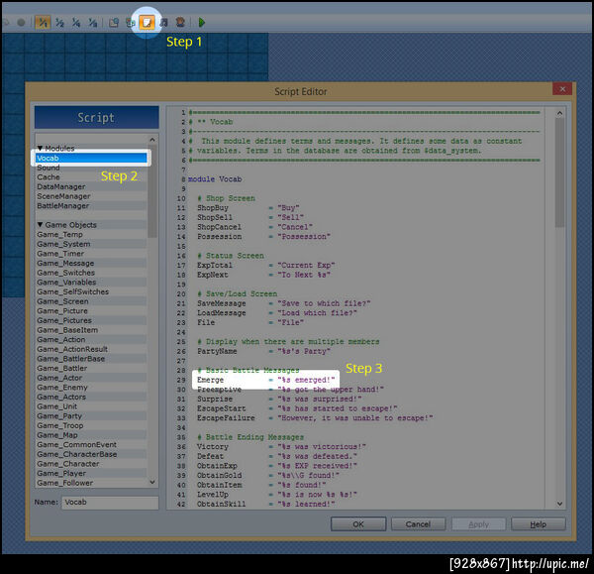Place cursor on the Emerge code line
Viewport: 594px width, 574px height.
pos(266,380)
